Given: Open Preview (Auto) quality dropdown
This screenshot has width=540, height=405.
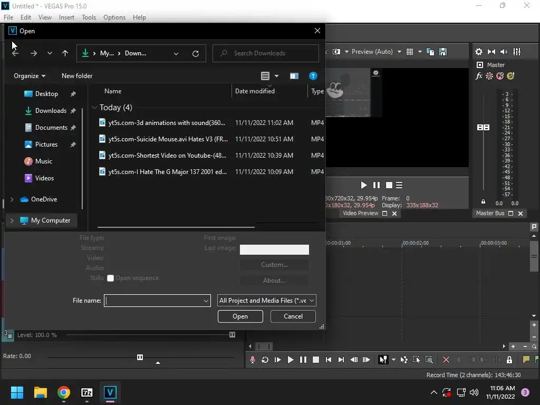Looking at the screenshot, I should pyautogui.click(x=376, y=52).
